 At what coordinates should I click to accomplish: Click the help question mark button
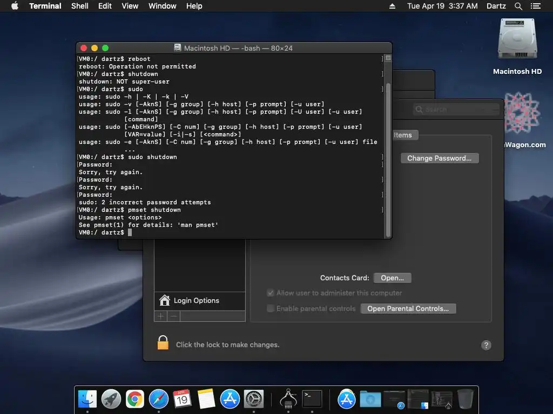486,346
